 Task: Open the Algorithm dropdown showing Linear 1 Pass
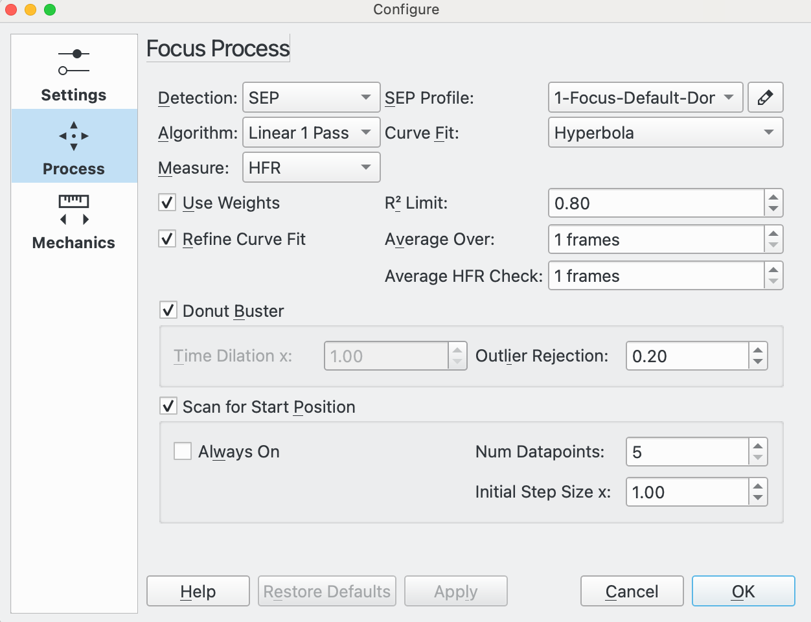(x=311, y=132)
